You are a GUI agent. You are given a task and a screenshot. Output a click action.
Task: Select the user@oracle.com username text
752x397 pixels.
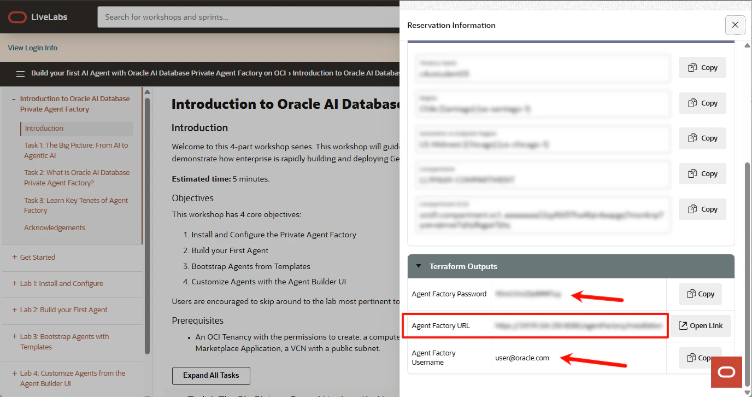[522, 358]
